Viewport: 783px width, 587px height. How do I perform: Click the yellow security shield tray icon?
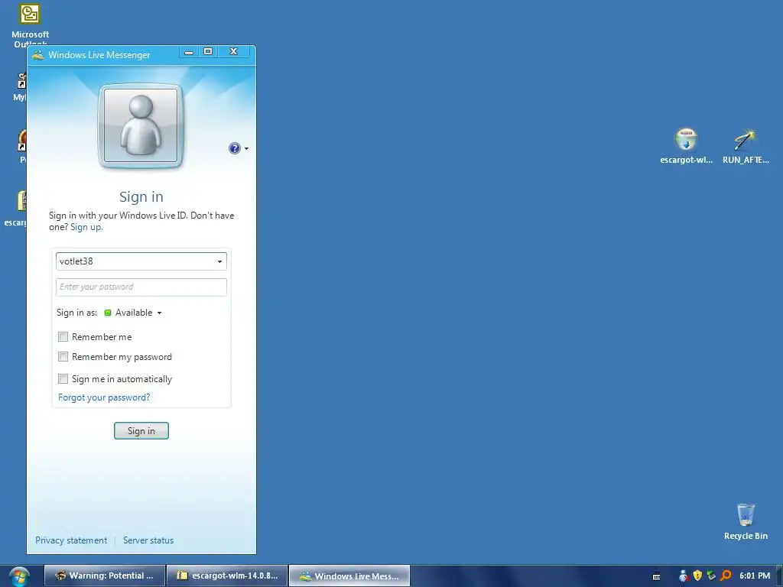click(x=697, y=576)
